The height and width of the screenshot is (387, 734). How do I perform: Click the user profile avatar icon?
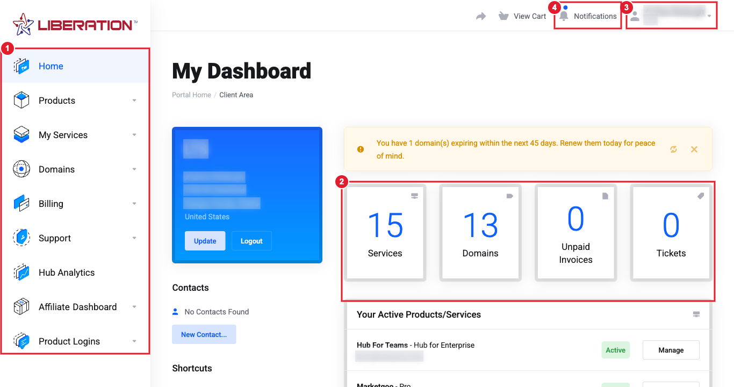click(x=635, y=17)
